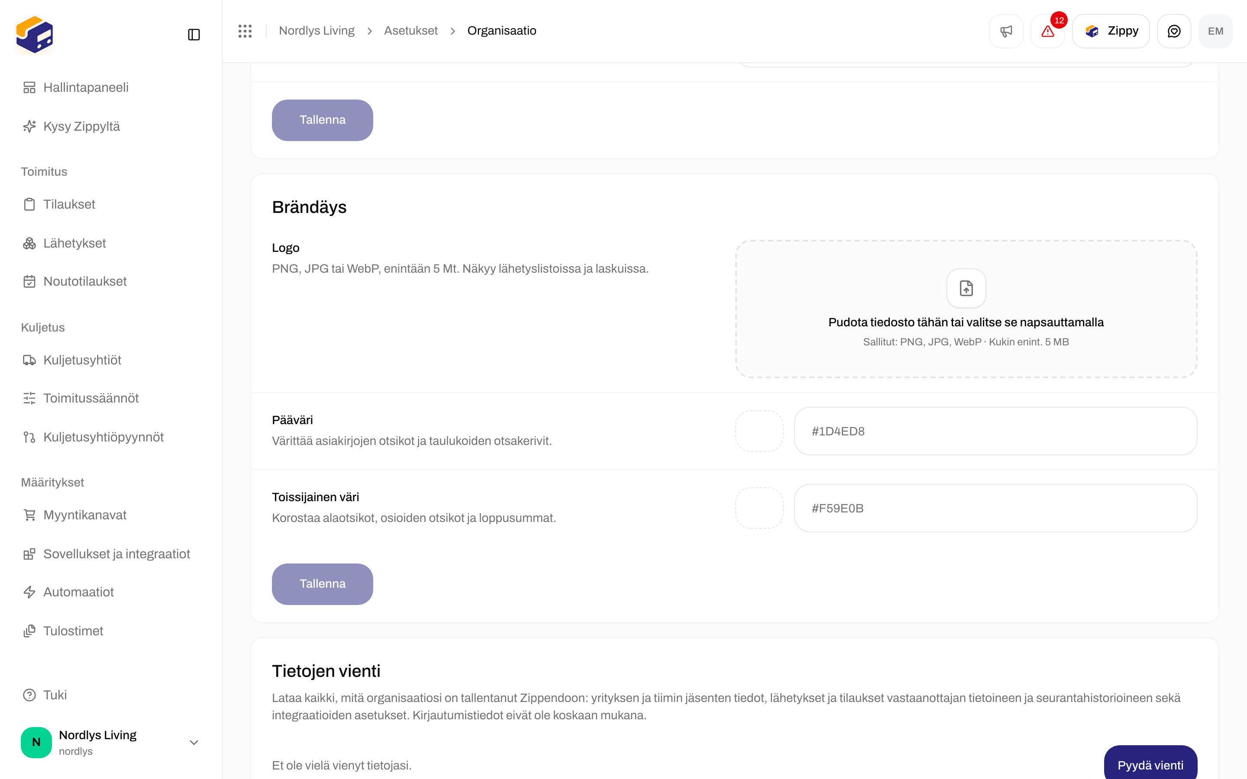
Task: Open the Zippy assistant button
Action: click(1111, 31)
